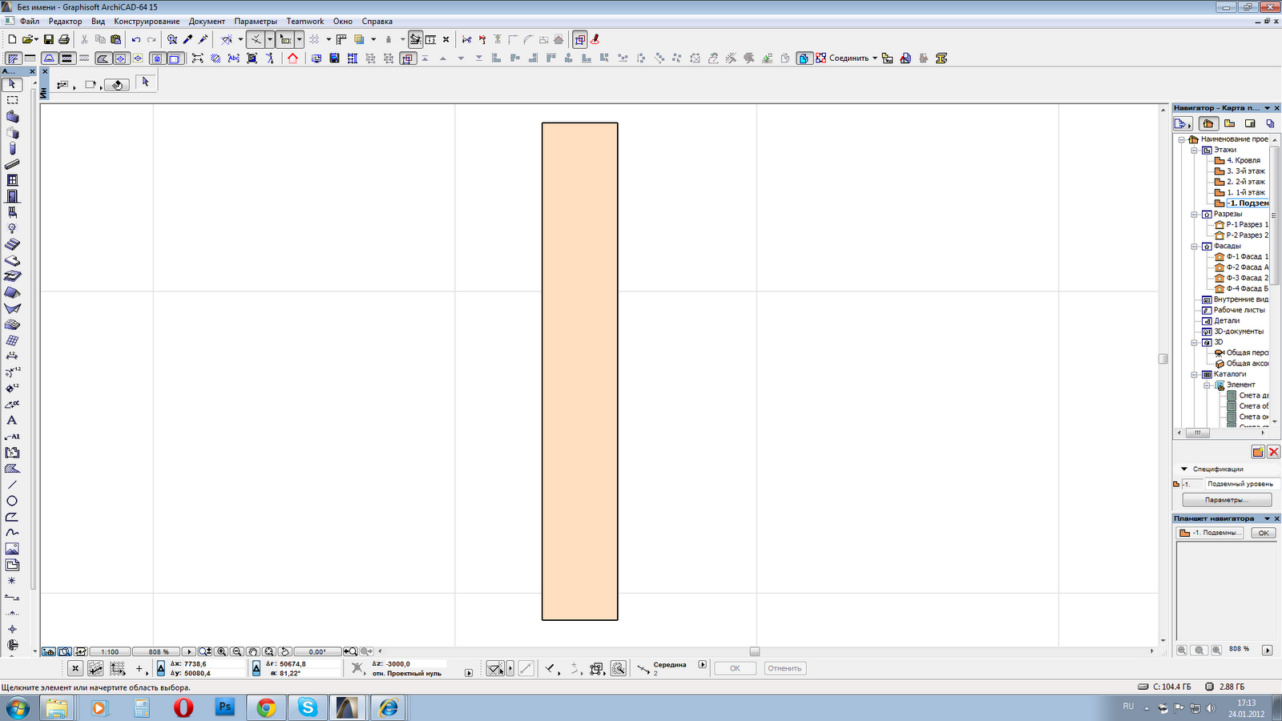The height and width of the screenshot is (721, 1282).
Task: Select the Wall tool in the toolbox
Action: [12, 116]
